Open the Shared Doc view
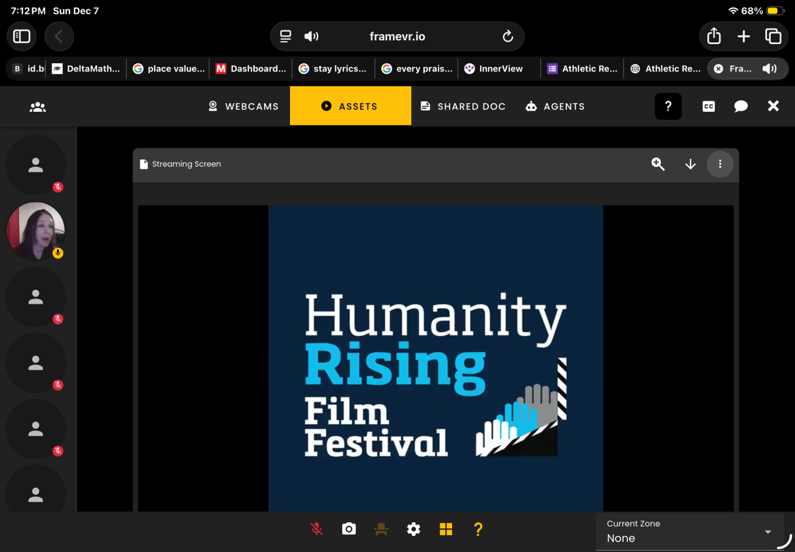The width and height of the screenshot is (795, 552). tap(463, 106)
